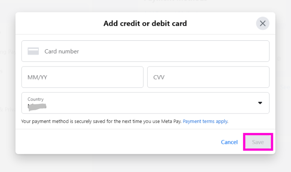Click into the CVV security code field
The image size is (291, 172).
208,77
